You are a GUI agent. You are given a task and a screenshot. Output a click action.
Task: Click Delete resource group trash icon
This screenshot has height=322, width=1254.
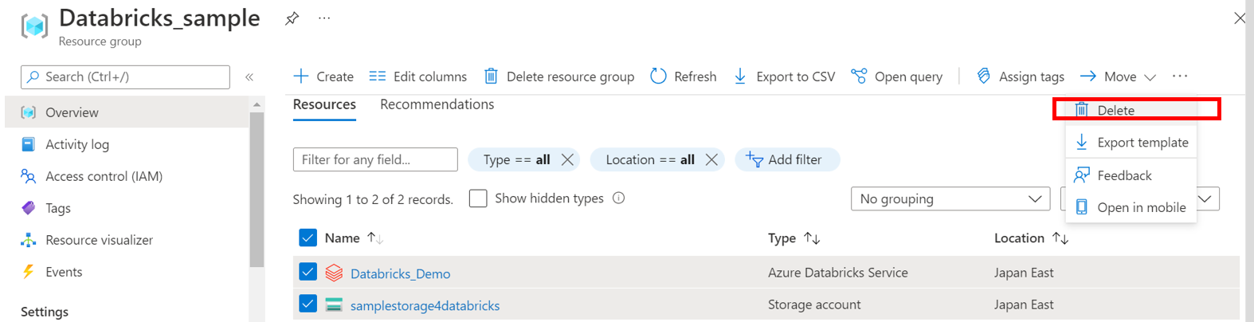(x=491, y=76)
